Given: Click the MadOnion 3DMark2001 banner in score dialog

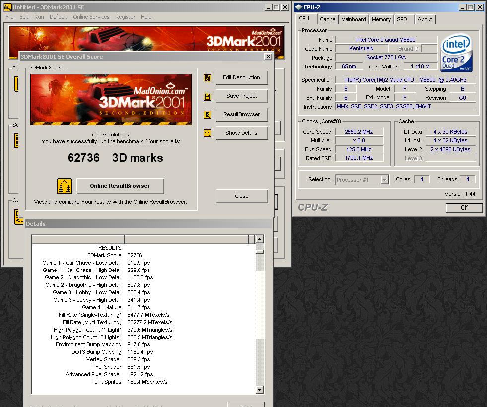Looking at the screenshot, I should tap(111, 99).
